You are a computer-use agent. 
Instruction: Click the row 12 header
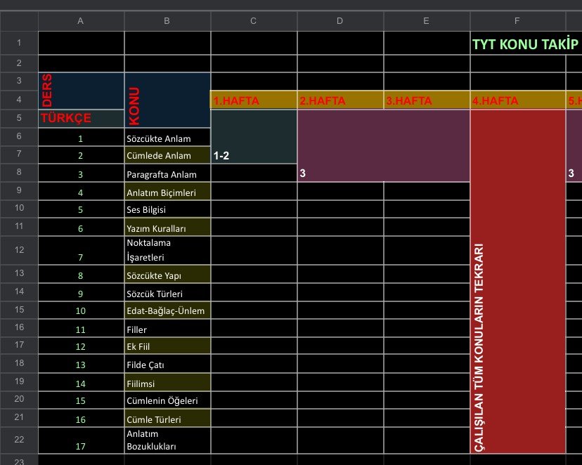(19, 250)
